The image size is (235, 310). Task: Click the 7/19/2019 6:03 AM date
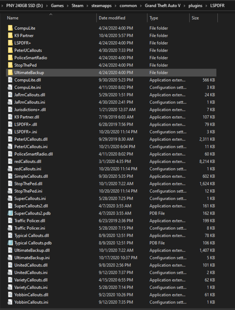(116, 117)
